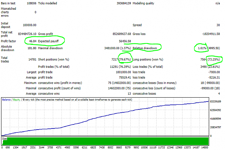Select Loss trades value 3490 (23.61%)
Screen dimensions: 225x150
tap(210, 67)
